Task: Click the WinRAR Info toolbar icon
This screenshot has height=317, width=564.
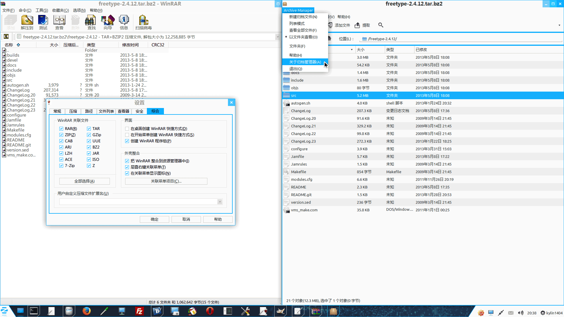Action: tap(124, 22)
